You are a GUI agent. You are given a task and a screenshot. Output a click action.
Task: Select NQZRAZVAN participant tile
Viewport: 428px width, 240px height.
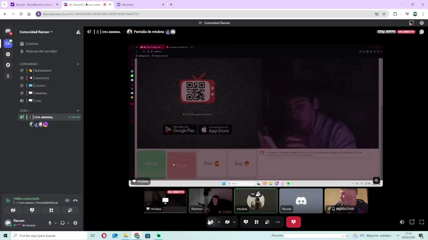(346, 201)
